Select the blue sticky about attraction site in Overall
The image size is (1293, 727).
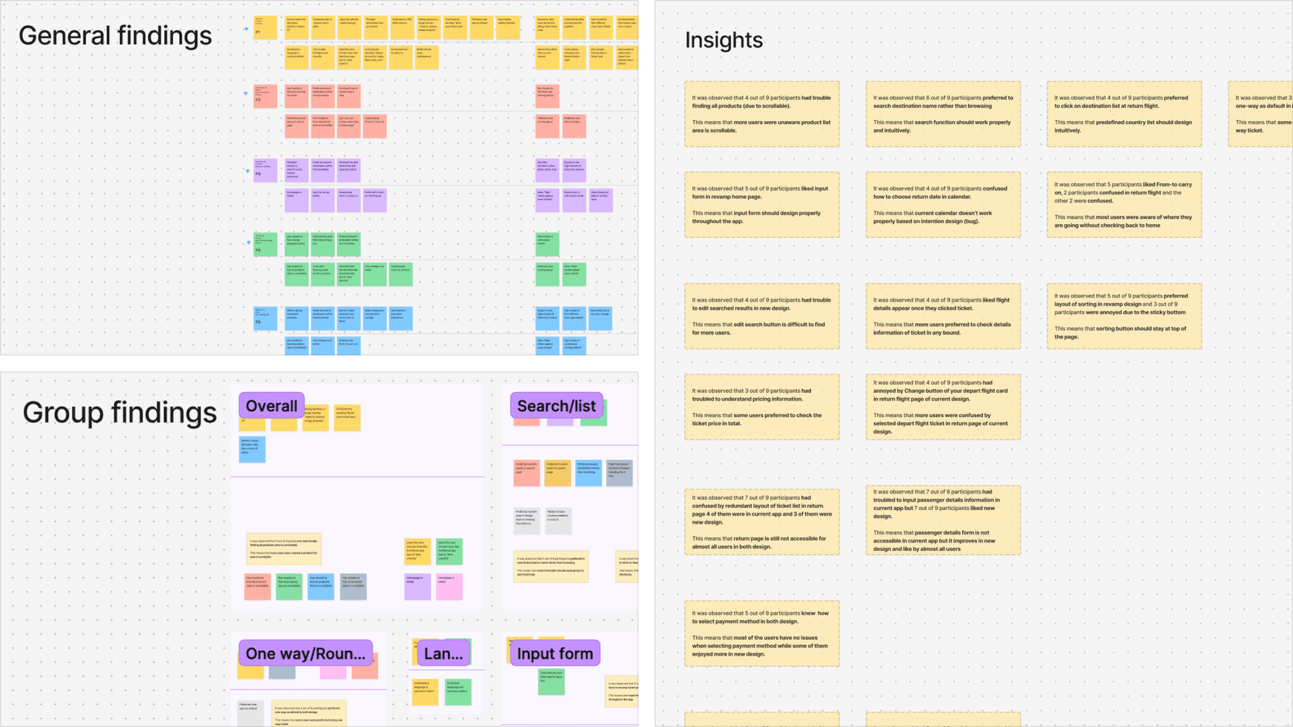pyautogui.click(x=251, y=449)
